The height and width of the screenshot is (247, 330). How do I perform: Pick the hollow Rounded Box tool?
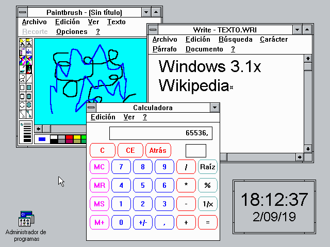tap(22, 96)
